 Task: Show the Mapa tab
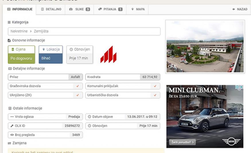click(138, 9)
